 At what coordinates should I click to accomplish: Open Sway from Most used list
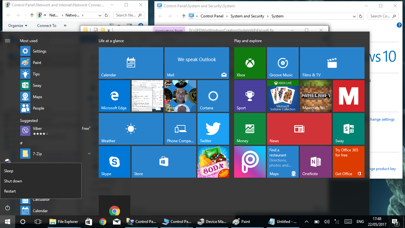56,85
